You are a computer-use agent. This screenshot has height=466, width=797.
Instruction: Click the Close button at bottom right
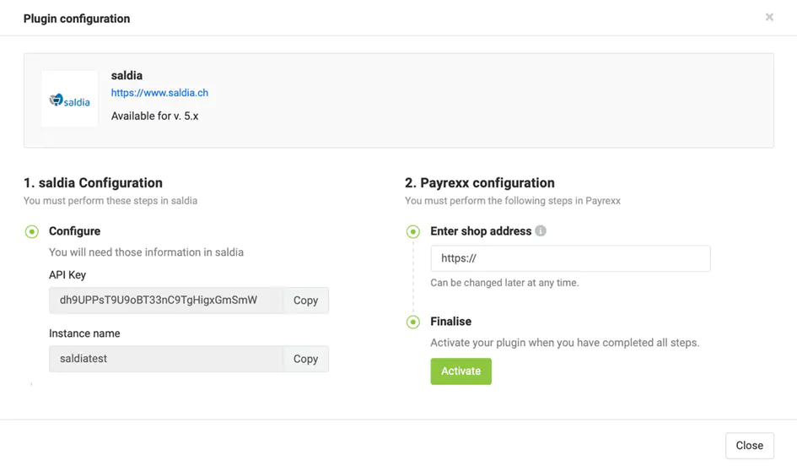click(x=749, y=446)
